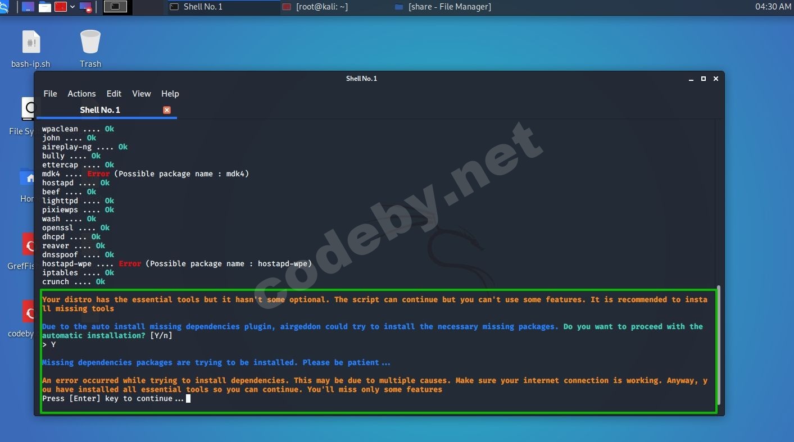Open the Kali applications menu icon
The height and width of the screenshot is (442, 794).
[3, 7]
